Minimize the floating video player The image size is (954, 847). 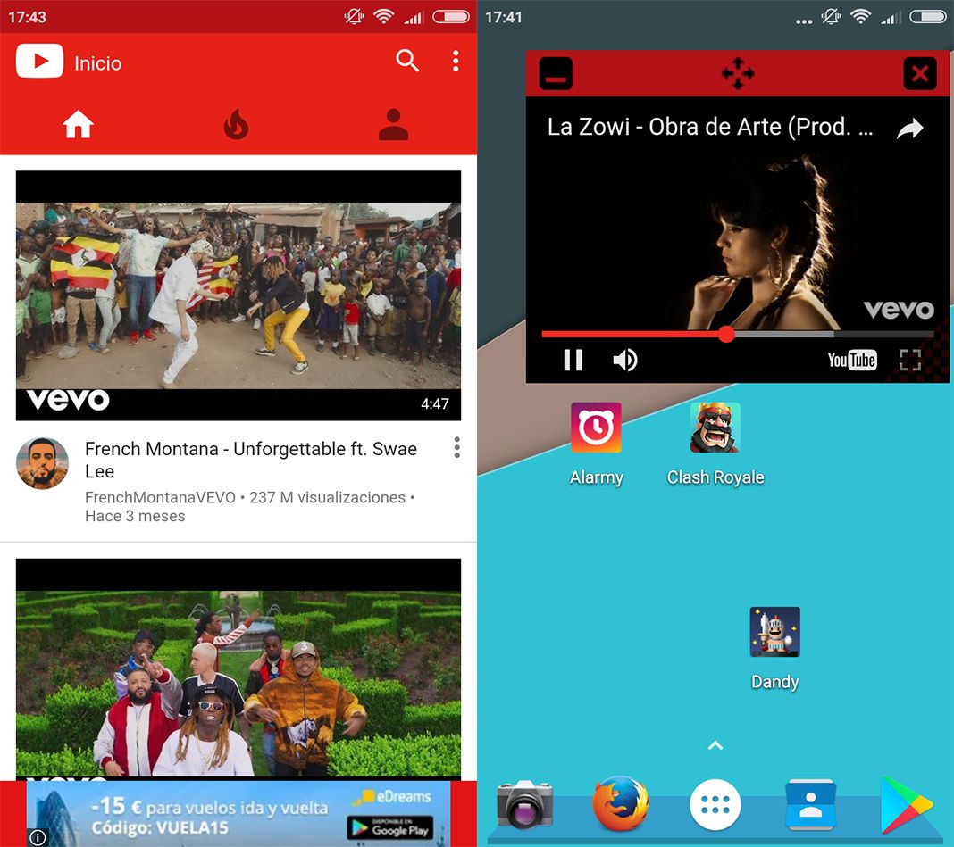[x=556, y=74]
